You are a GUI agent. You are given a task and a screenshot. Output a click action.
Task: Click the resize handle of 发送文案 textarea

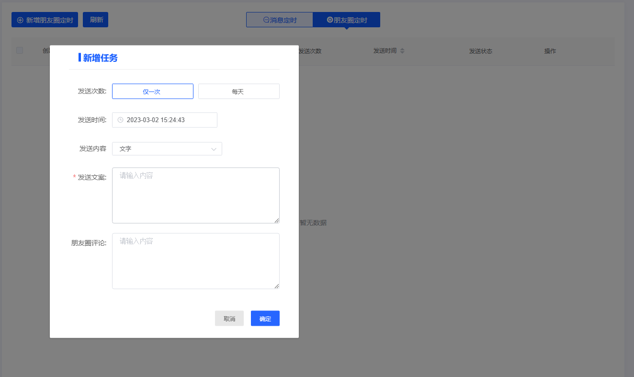tap(277, 220)
